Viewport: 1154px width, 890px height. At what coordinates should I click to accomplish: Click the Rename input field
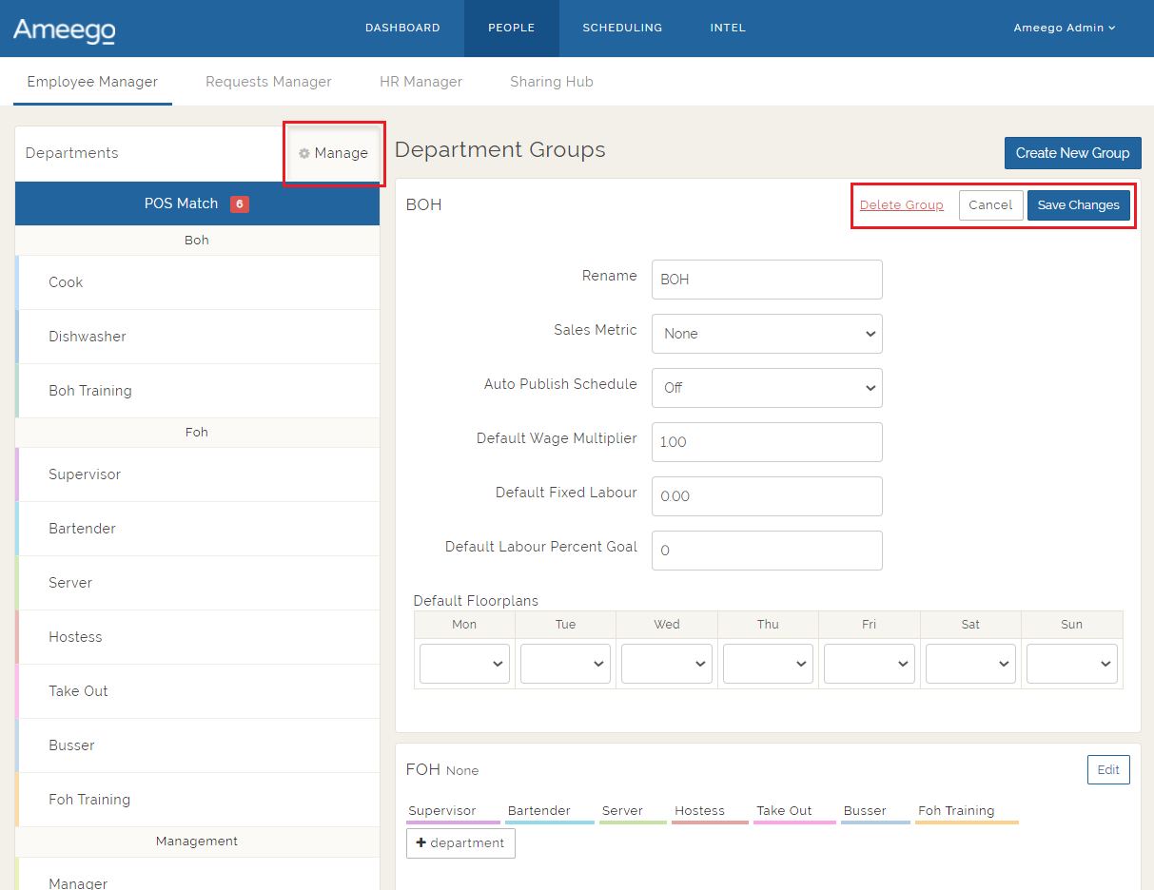click(767, 280)
